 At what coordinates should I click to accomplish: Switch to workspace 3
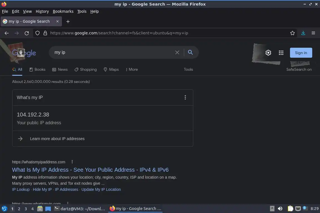26,209
